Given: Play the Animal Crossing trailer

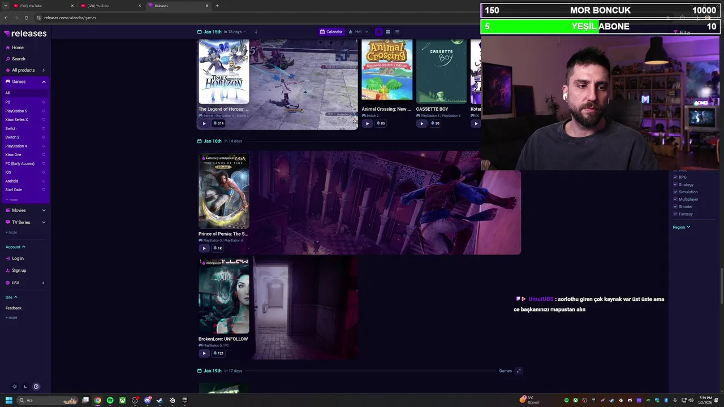Looking at the screenshot, I should [x=367, y=123].
